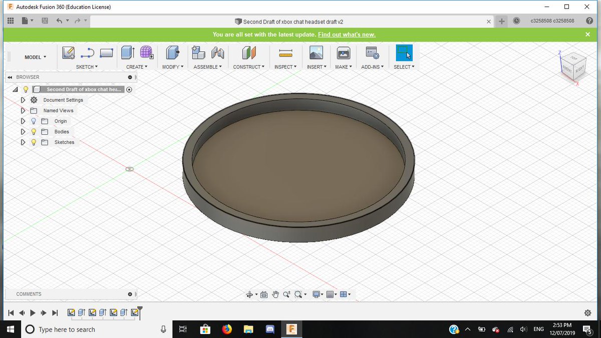
Task: Open the CONSTRUCT menu
Action: [x=249, y=67]
